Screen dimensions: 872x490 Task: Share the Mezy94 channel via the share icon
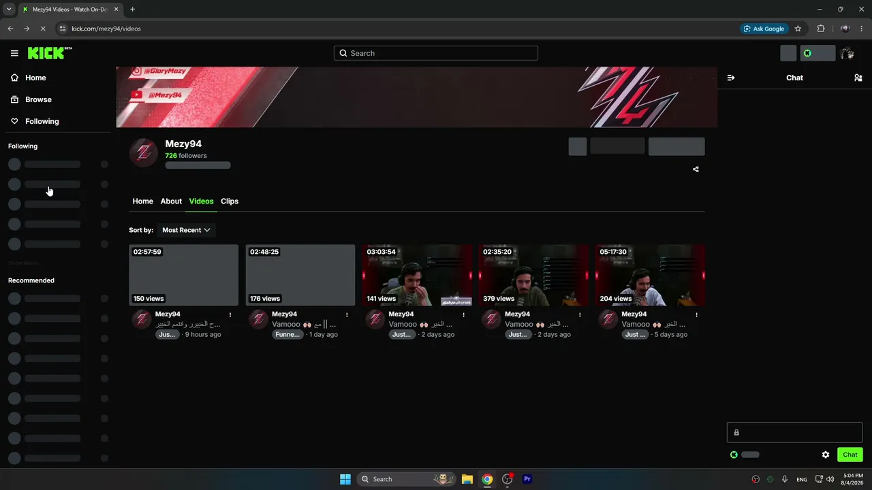[x=696, y=169]
